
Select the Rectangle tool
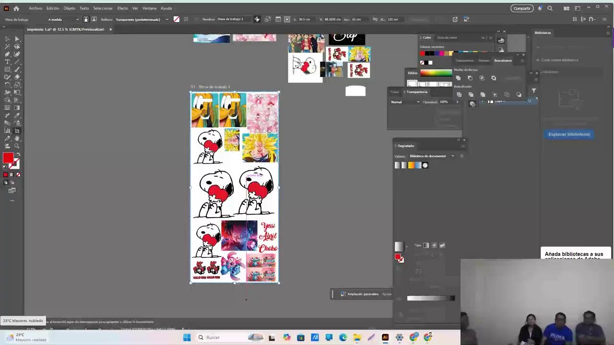[7, 69]
